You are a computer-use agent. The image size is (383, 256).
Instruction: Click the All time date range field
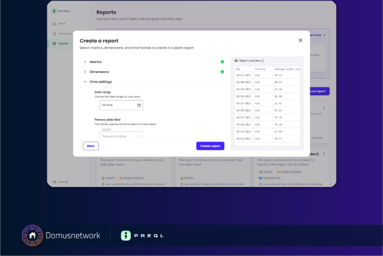121,105
